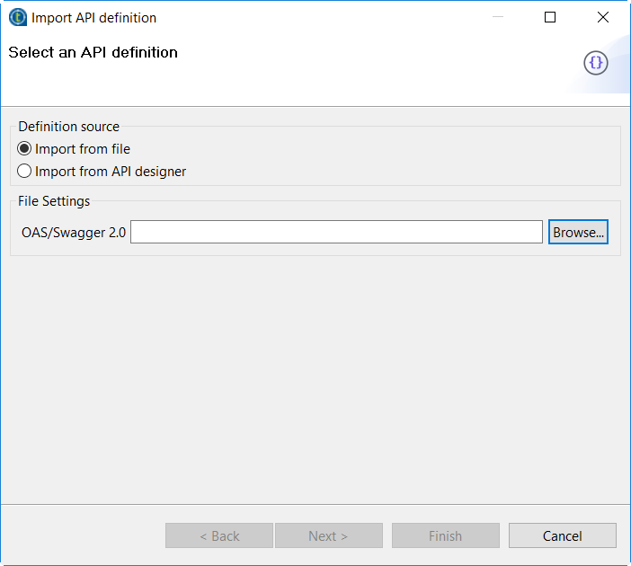The image size is (631, 566).
Task: Focus the OAS/Swagger 2.0 file path field
Action: pyautogui.click(x=336, y=232)
